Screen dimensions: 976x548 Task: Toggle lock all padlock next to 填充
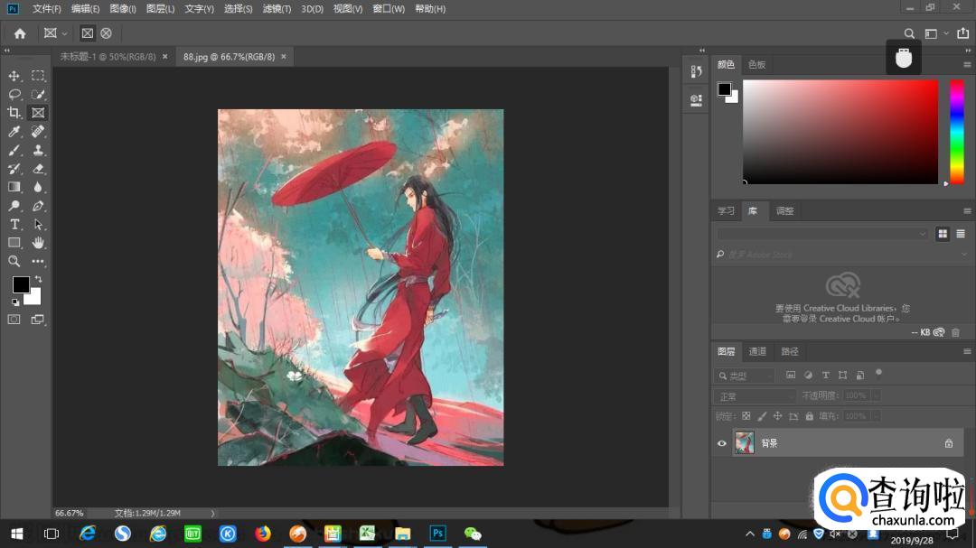(x=809, y=415)
